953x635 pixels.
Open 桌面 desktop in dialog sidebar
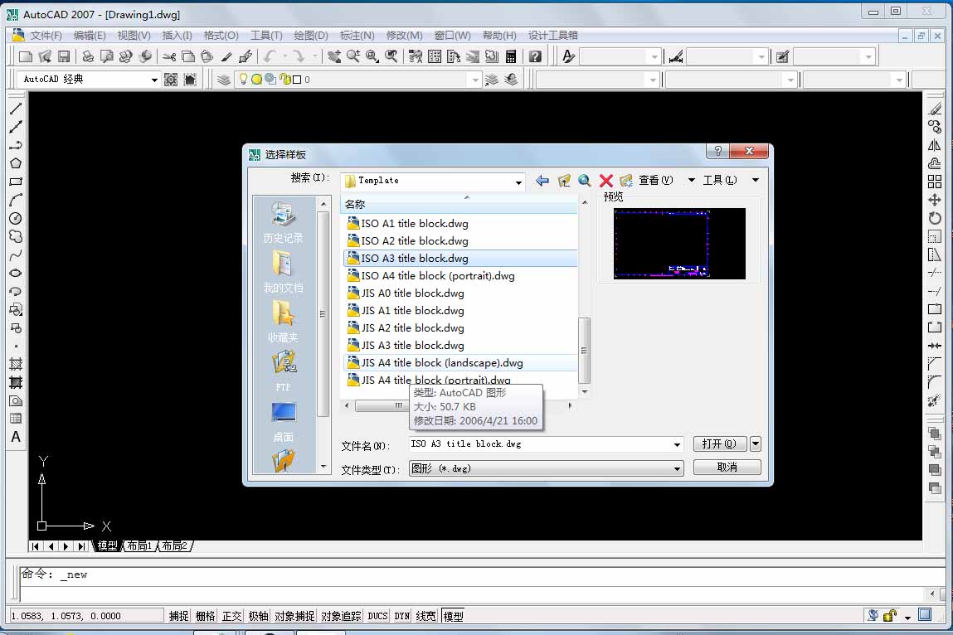tap(283, 422)
